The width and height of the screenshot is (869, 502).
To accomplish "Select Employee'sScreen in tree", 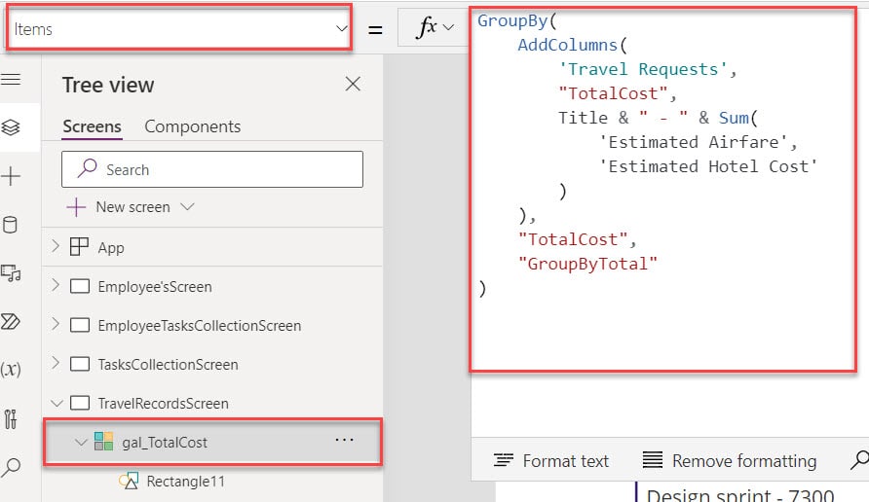I will click(155, 287).
